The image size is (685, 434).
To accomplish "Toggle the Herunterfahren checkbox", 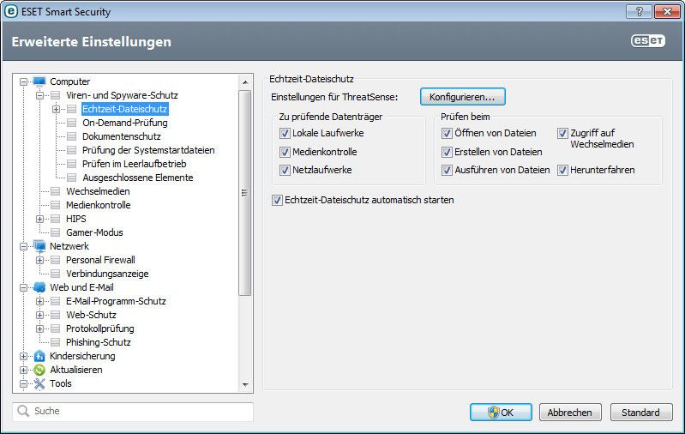I will click(x=562, y=170).
